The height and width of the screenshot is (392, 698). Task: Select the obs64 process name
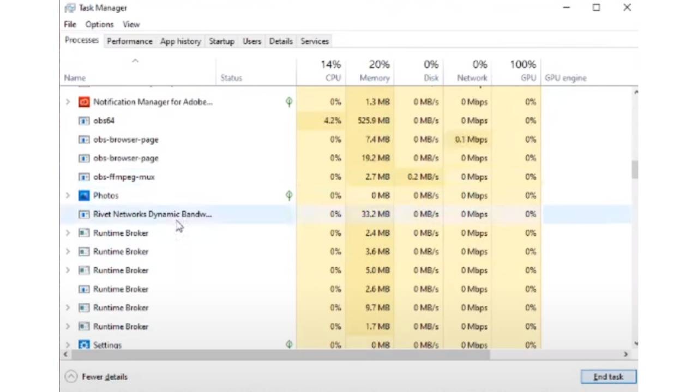click(104, 120)
